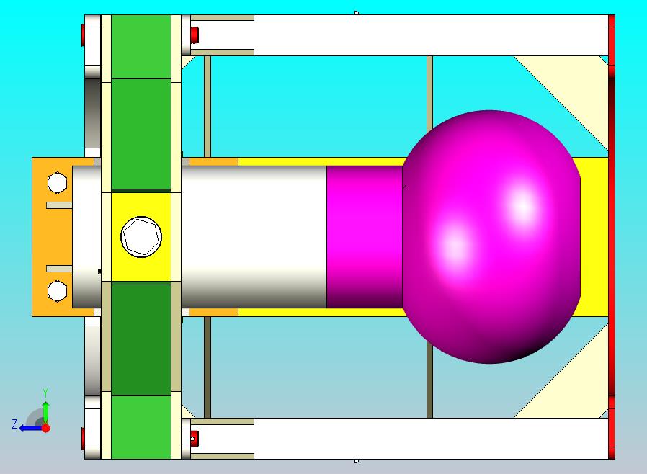
Task: Pick the green block directly above the yellow block
Action: point(141,134)
